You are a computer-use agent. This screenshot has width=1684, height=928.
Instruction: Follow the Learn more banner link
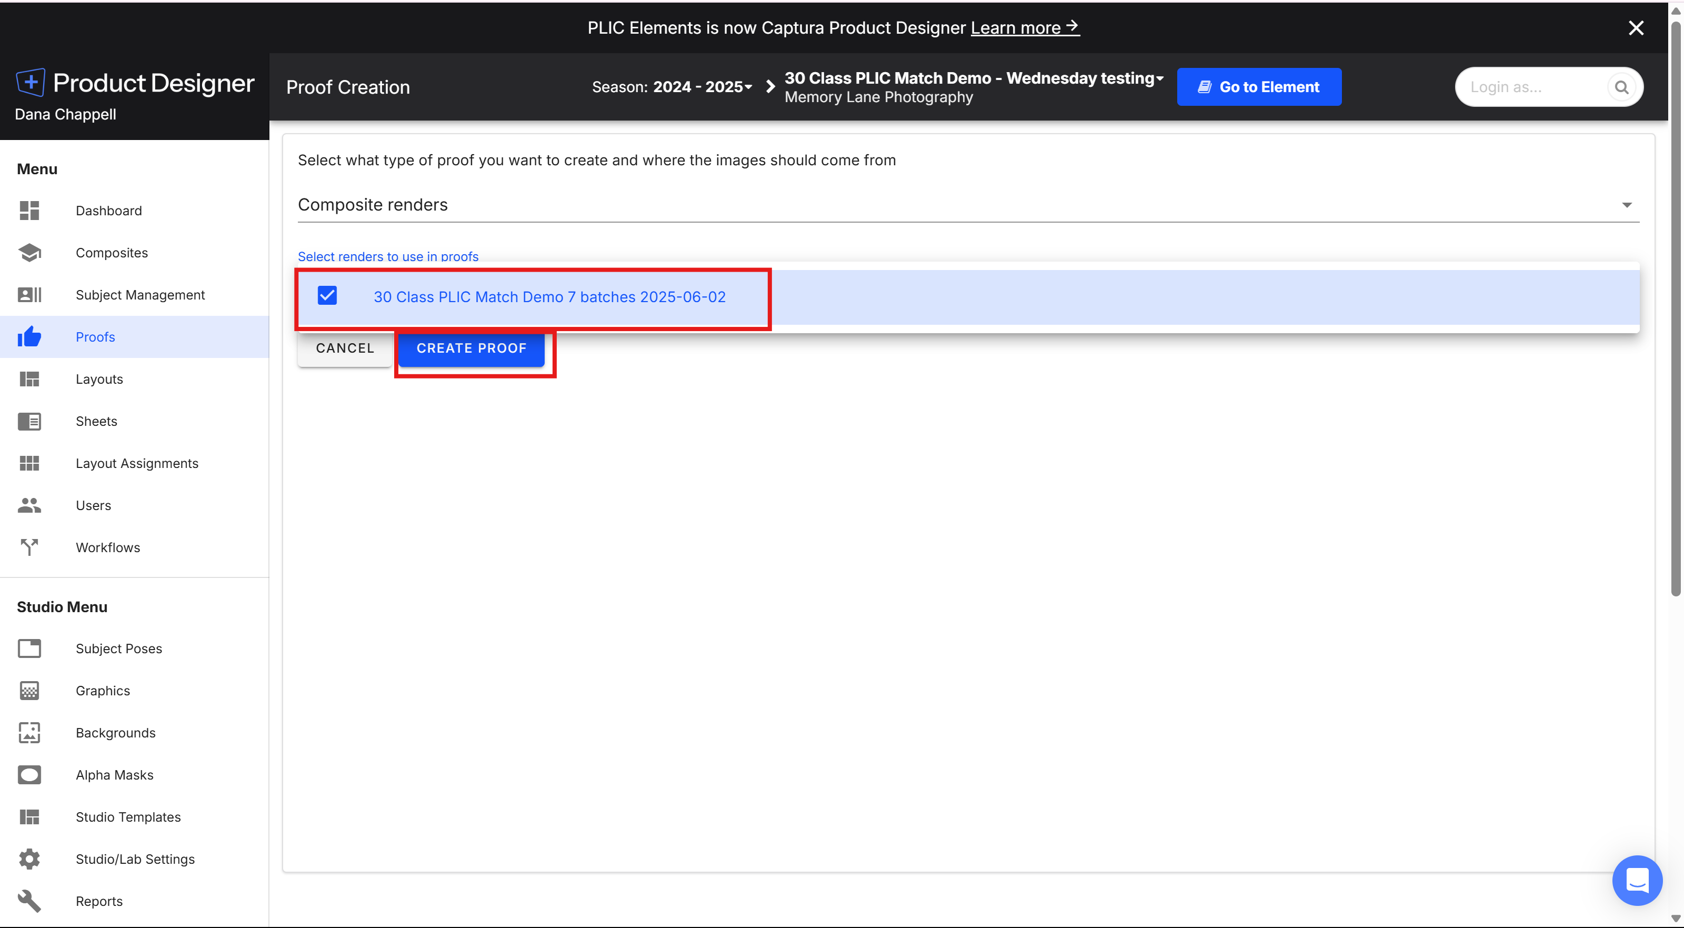tap(1025, 28)
